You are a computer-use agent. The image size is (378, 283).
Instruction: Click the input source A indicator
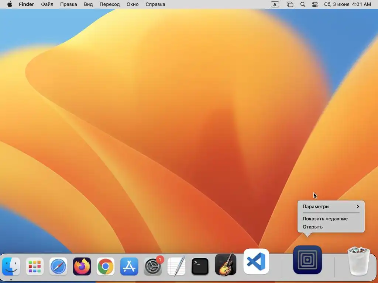[x=275, y=4]
